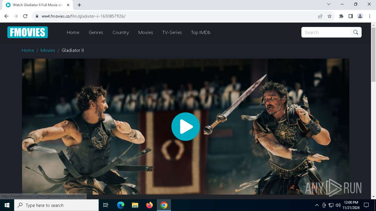Click the taskbar search box
The height and width of the screenshot is (211, 376).
(56, 205)
